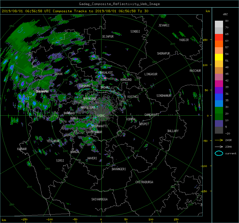Viewport: 239px width, 223px height.
Task: Select the 51 dBZ yellow color swatch
Action: pyautogui.click(x=219, y=57)
